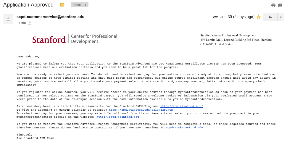287x142 pixels.
Task: Open the more reply options dropdown
Action: (280, 17)
